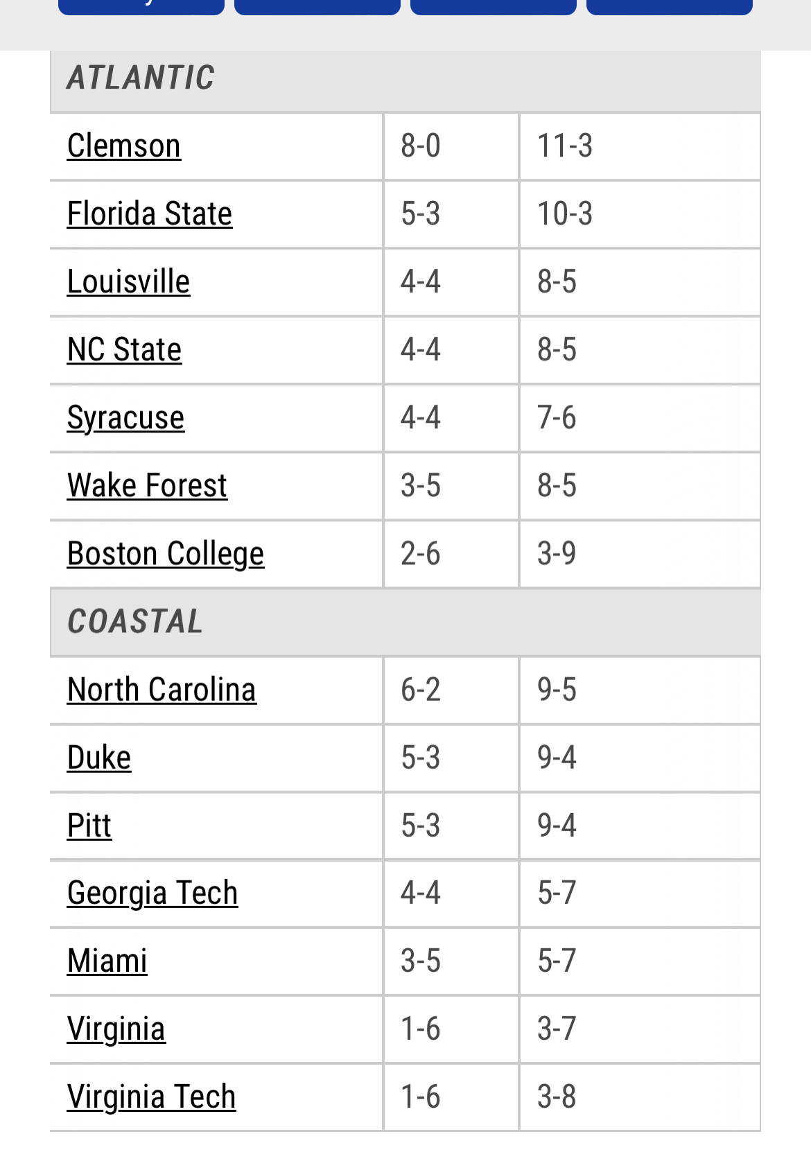Viewport: 811px width, 1159px height.
Task: Open the Georgia Tech team link
Action: coord(152,894)
